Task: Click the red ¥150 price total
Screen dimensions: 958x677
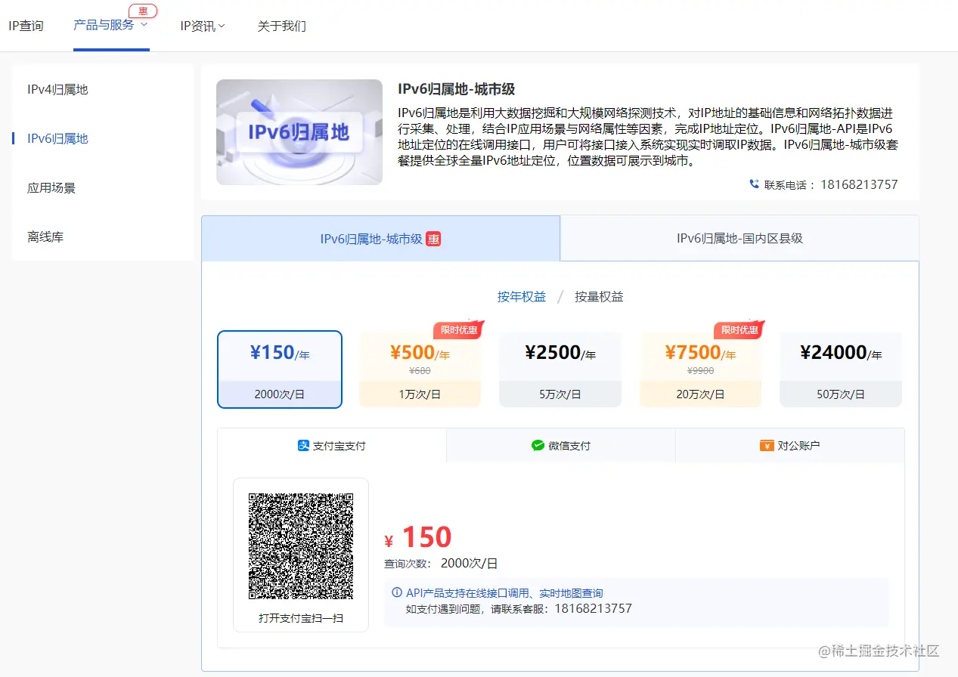Action: (418, 538)
